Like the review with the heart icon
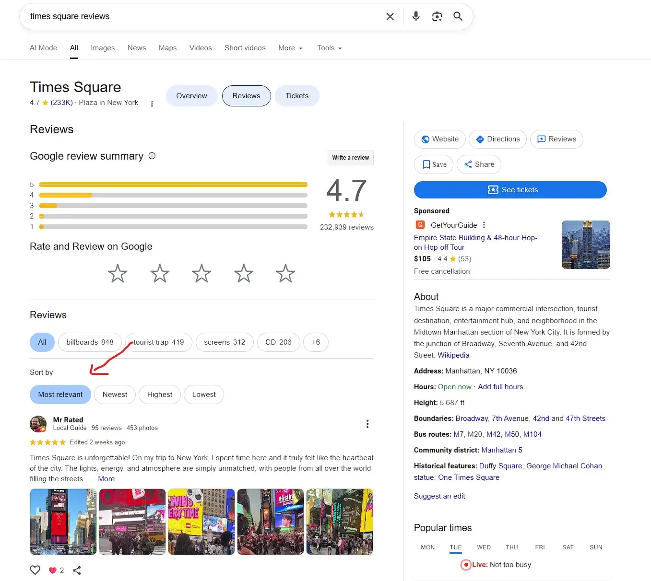Image resolution: width=651 pixels, height=581 pixels. pyautogui.click(x=35, y=570)
